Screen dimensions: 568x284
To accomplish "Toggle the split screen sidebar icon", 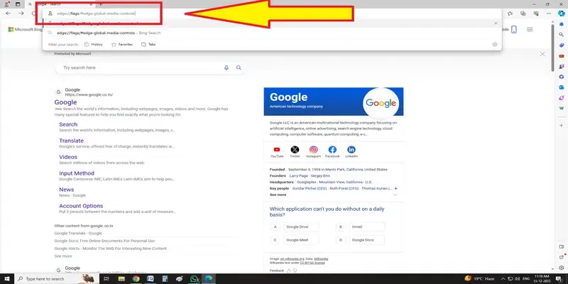I will [x=562, y=246].
